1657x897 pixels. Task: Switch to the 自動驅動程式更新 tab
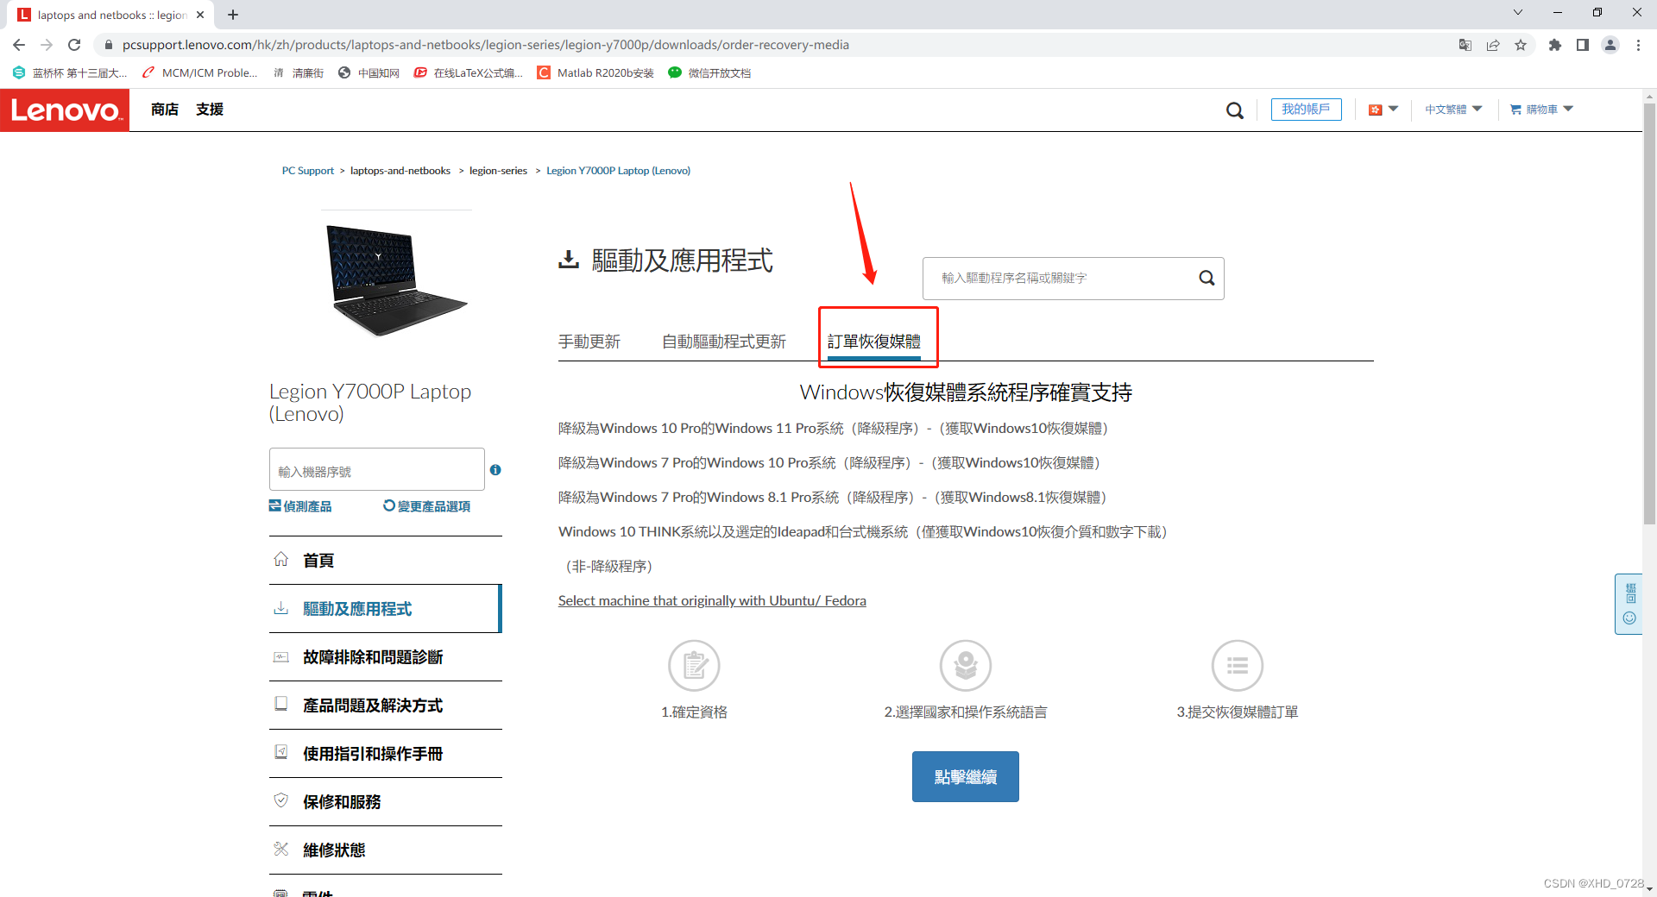(x=724, y=342)
